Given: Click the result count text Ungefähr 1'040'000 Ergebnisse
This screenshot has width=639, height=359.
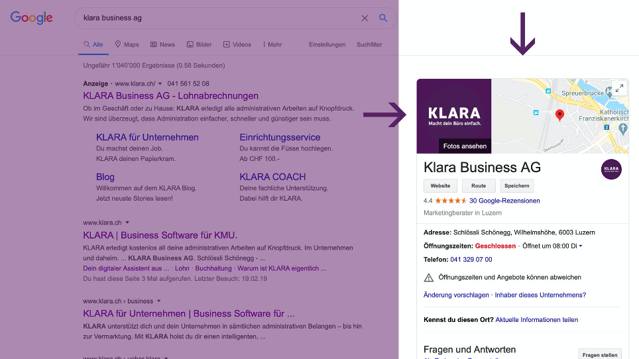Looking at the screenshot, I should tap(154, 66).
